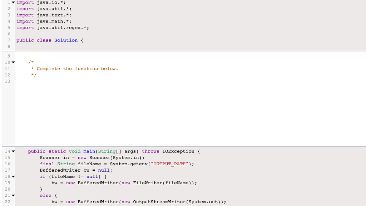Click in the empty editable line 13
This screenshot has height=206, width=366.
pos(191,81)
